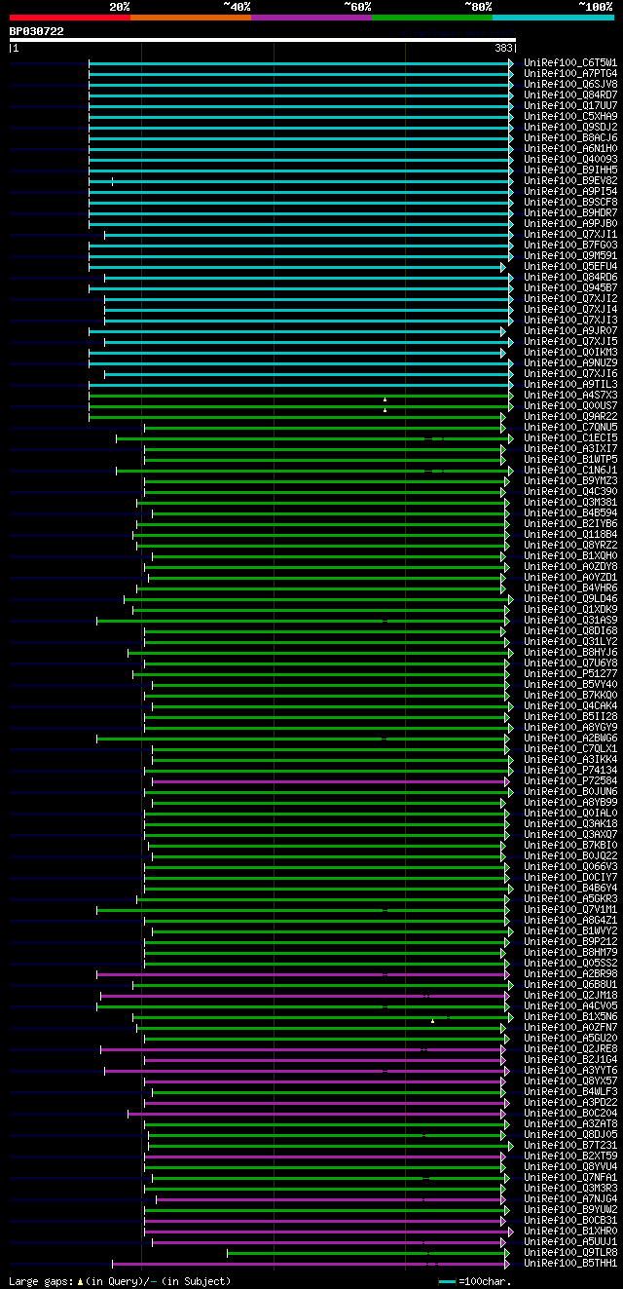The image size is (623, 1289).
Task: Select label UniRef100_Q0IKM3
Action: click(570, 352)
